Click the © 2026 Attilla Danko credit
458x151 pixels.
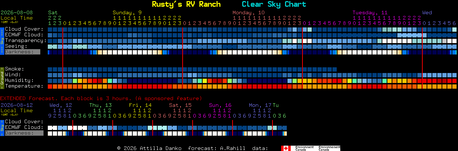click(x=149, y=148)
